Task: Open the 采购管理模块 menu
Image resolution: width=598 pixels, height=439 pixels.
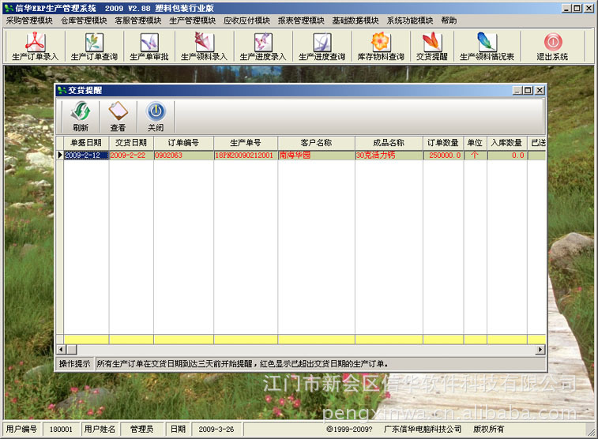Action: [29, 21]
